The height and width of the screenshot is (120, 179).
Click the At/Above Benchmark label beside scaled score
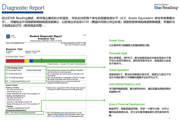[x=34, y=70]
